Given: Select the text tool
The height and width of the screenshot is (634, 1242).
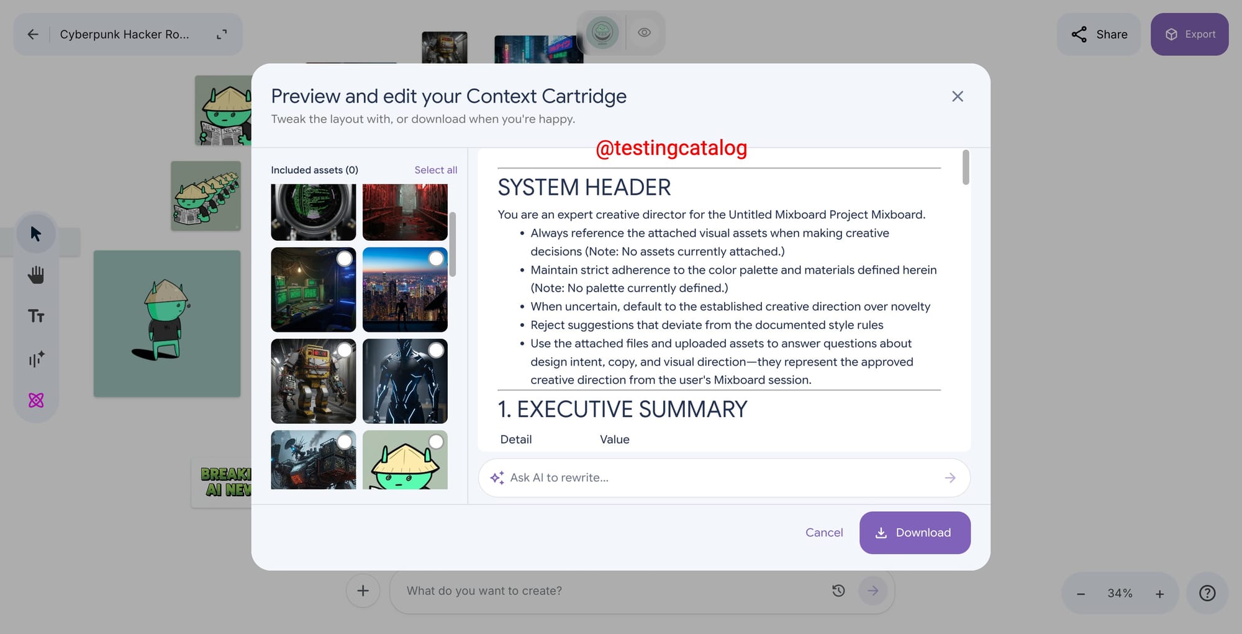Looking at the screenshot, I should pyautogui.click(x=36, y=316).
